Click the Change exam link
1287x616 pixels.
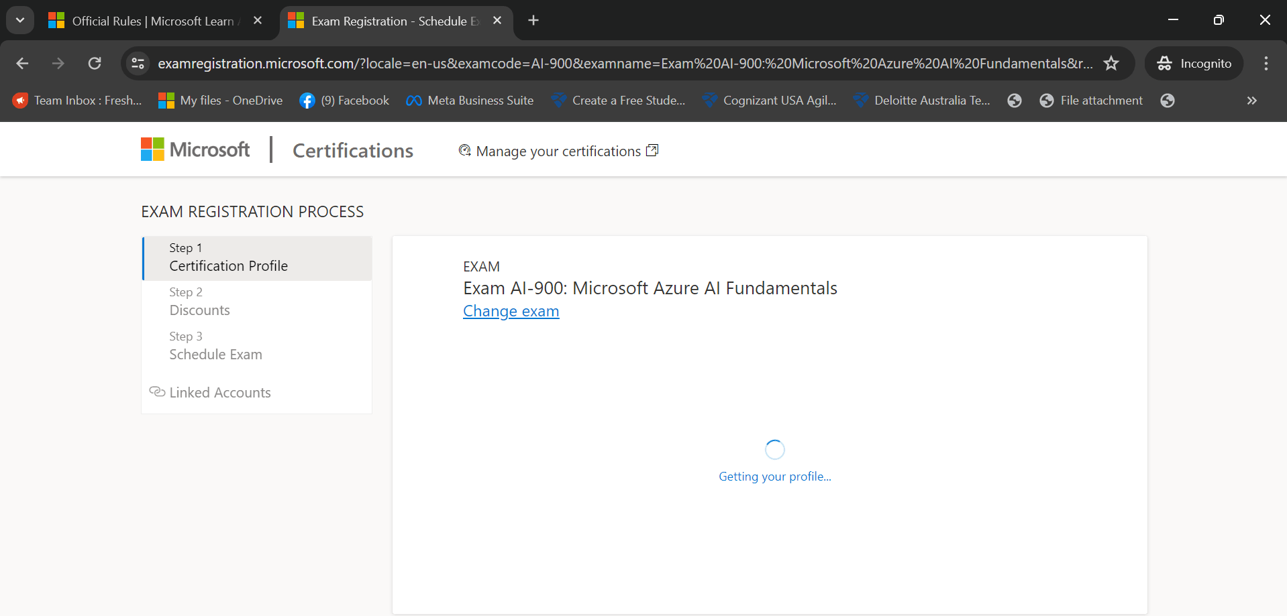coord(511,311)
